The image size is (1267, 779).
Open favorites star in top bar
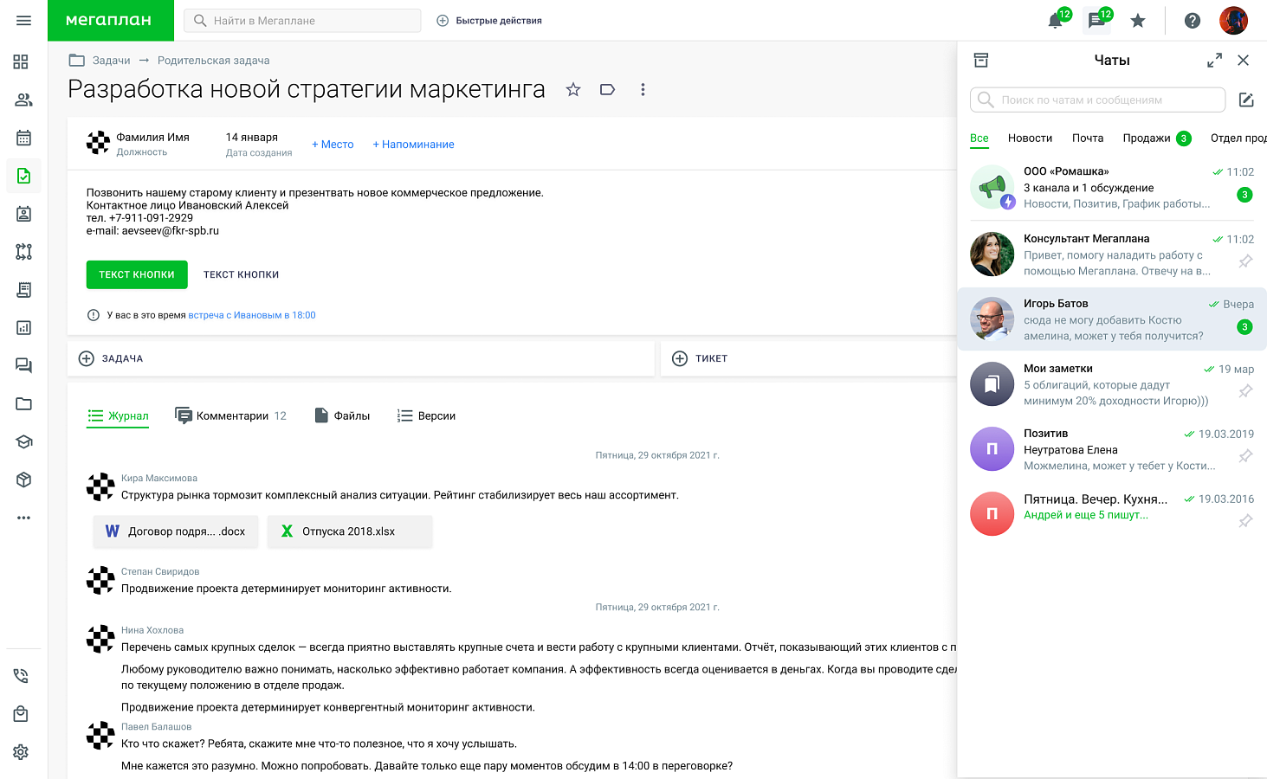1138,21
